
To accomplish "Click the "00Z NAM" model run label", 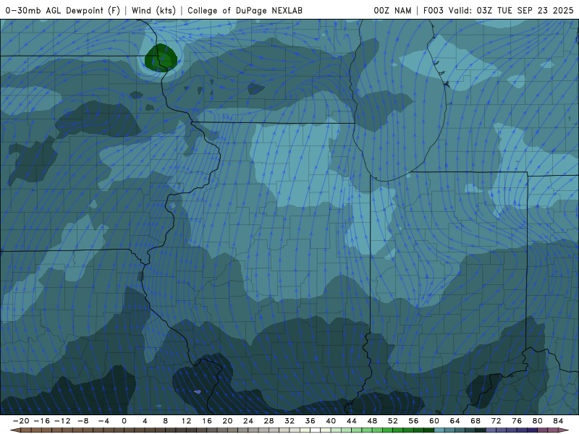I will (x=392, y=11).
